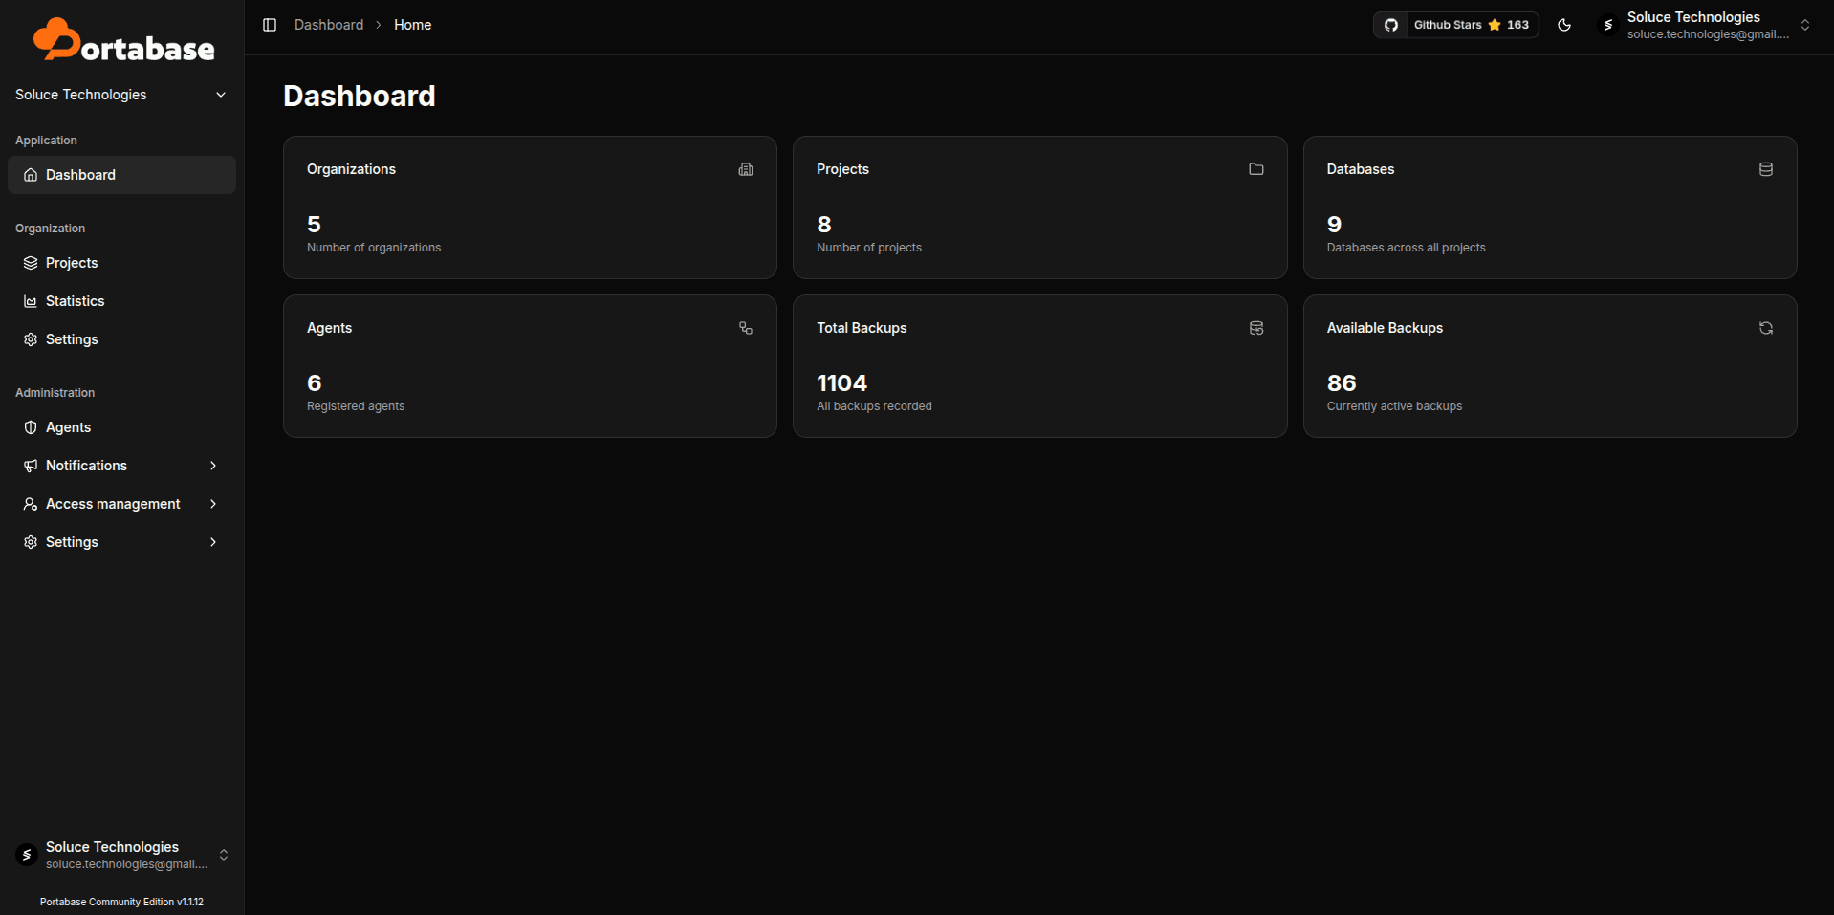1834x915 pixels.
Task: Open the top-right user account menu
Action: point(1705,25)
